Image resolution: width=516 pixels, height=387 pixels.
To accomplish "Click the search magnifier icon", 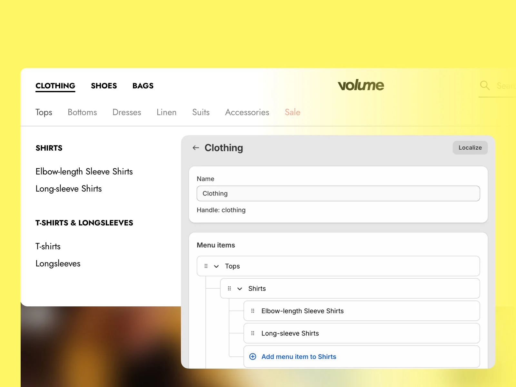I will coord(485,85).
